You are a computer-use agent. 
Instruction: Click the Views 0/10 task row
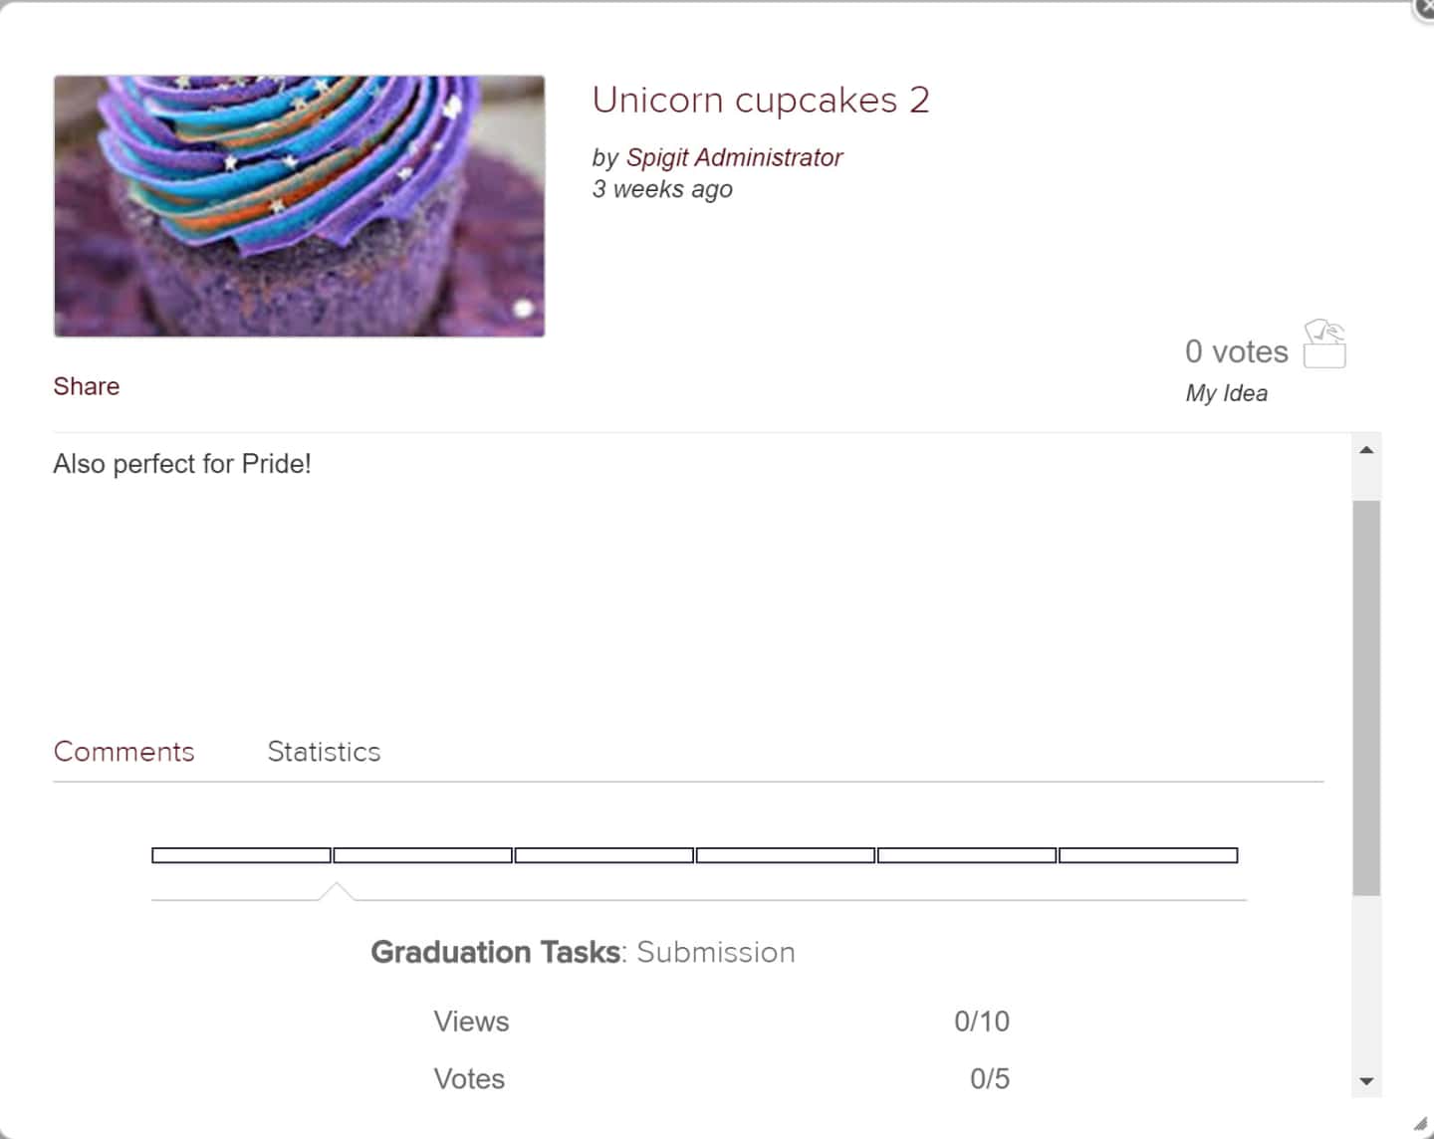tap(721, 1022)
